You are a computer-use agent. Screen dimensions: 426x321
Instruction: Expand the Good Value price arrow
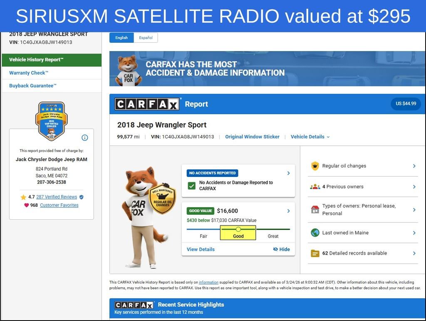pos(289,211)
